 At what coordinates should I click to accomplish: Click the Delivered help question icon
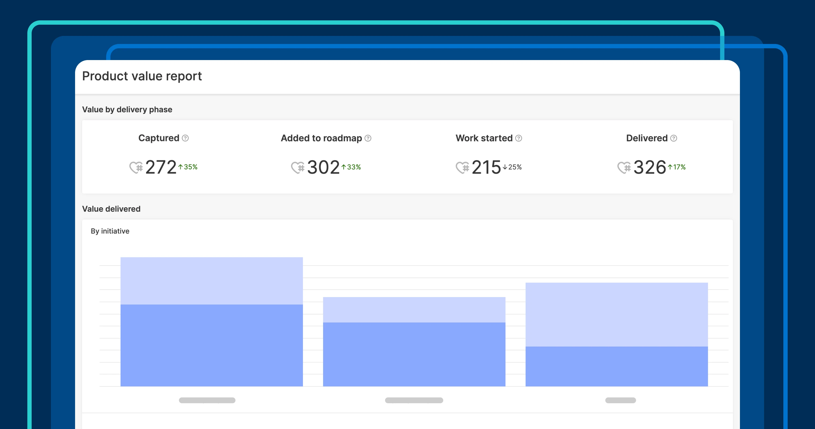(673, 138)
